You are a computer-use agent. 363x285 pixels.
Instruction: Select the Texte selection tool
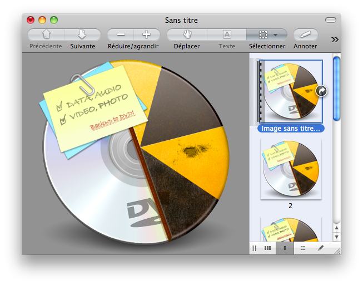click(x=227, y=35)
